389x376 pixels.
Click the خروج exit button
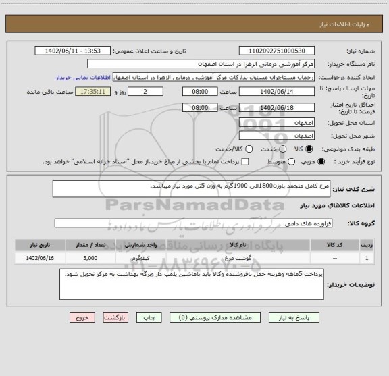(82, 317)
